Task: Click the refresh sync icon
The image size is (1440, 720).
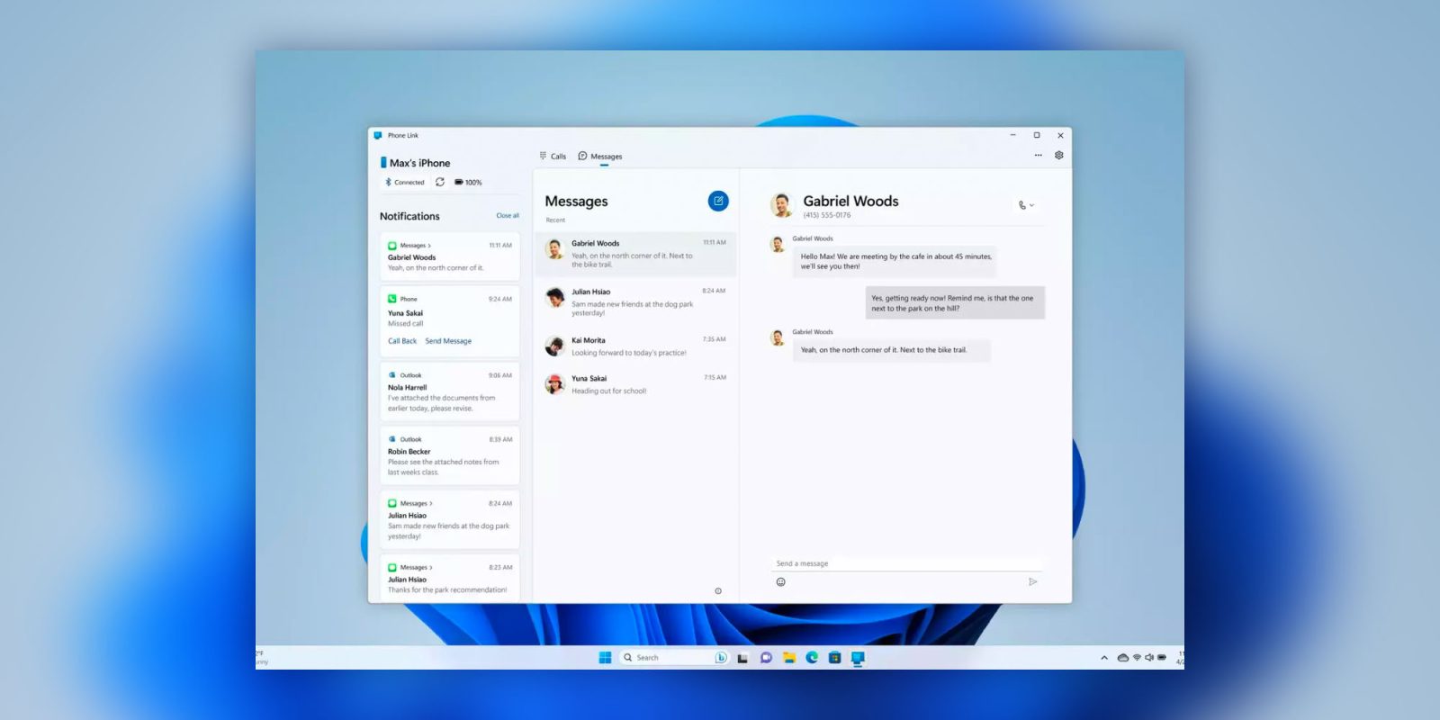Action: pos(440,182)
